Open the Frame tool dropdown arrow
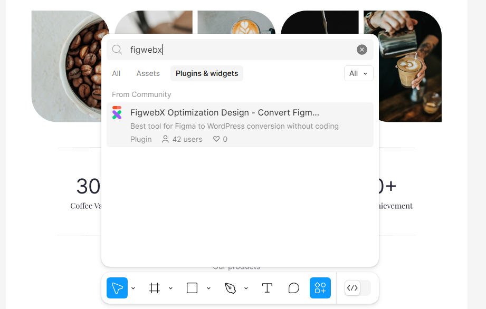 pos(170,288)
